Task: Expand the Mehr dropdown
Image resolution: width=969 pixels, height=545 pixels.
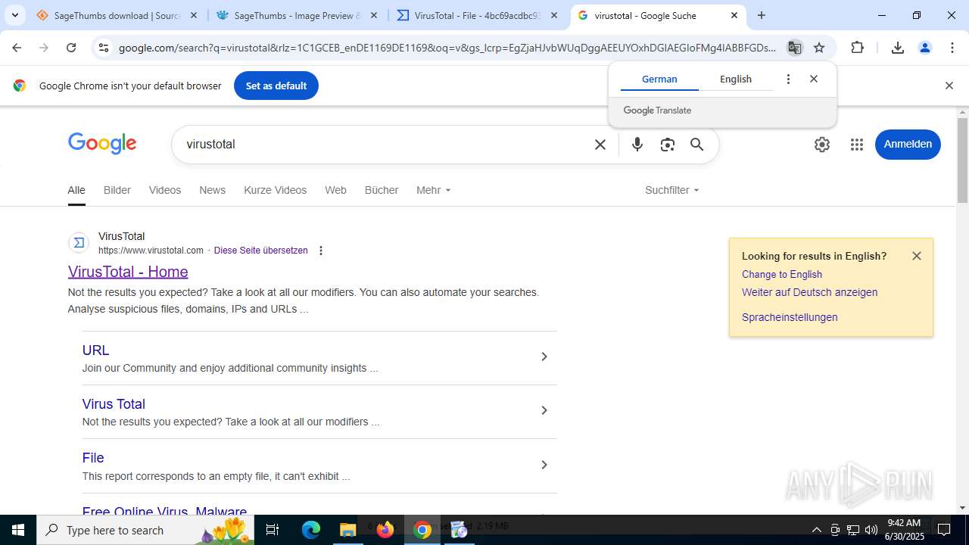Action: coord(434,190)
